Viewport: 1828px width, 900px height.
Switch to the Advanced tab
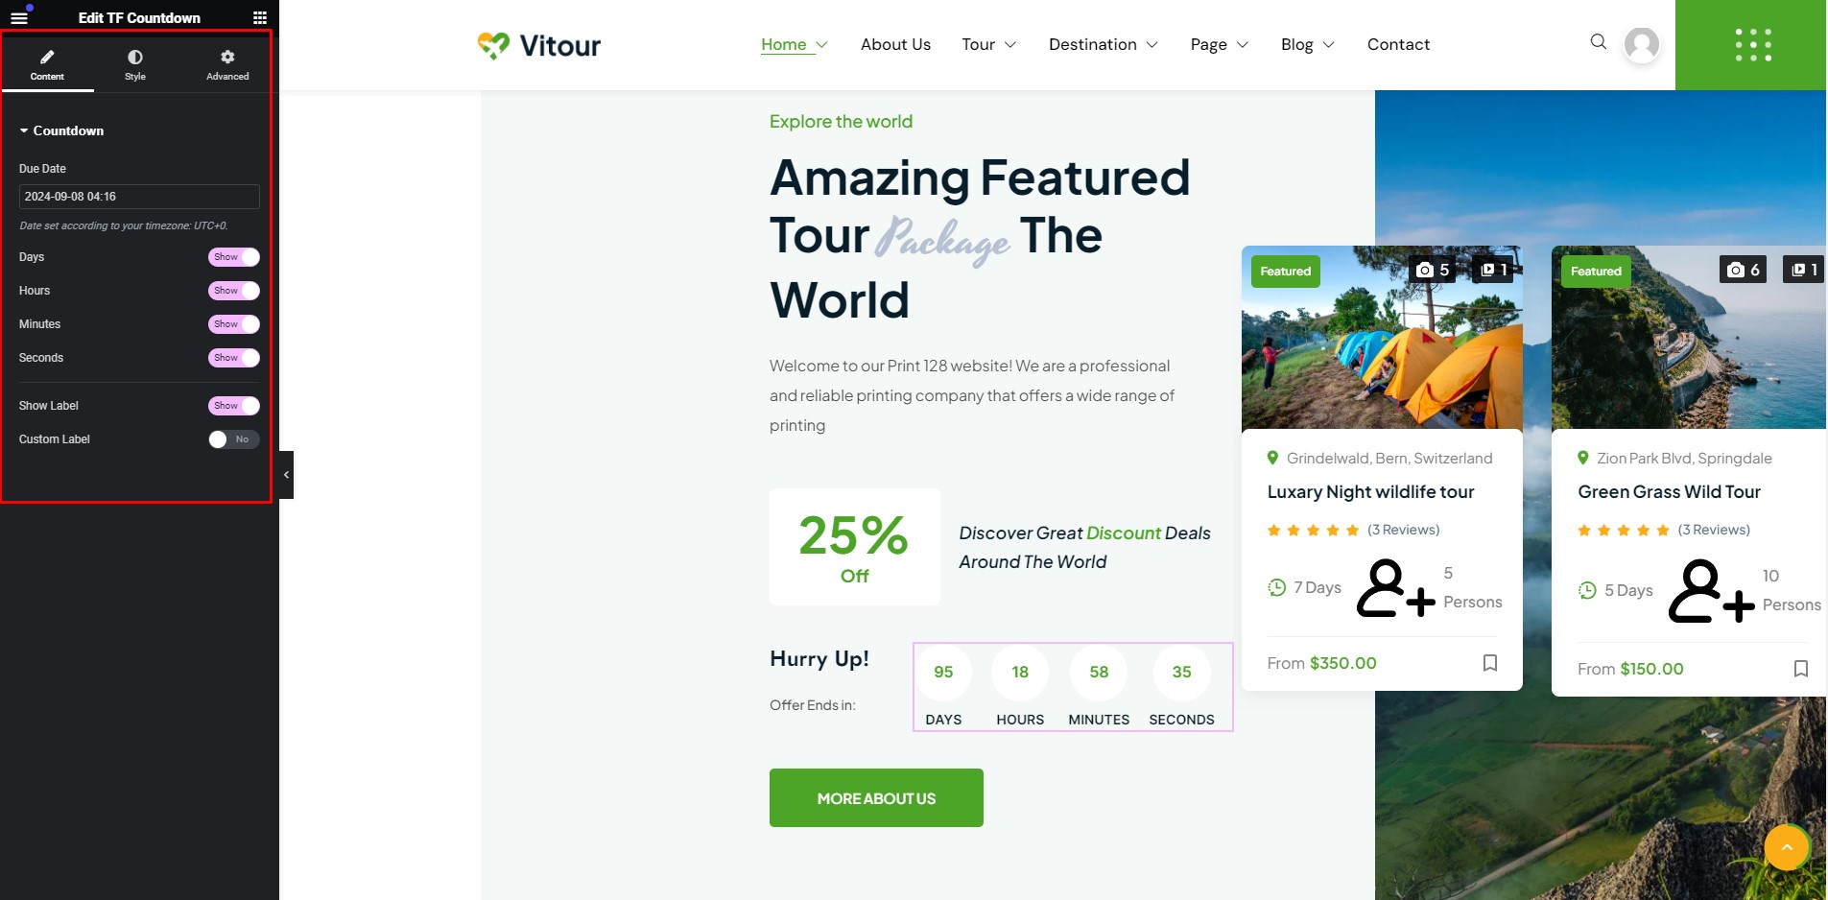[227, 65]
